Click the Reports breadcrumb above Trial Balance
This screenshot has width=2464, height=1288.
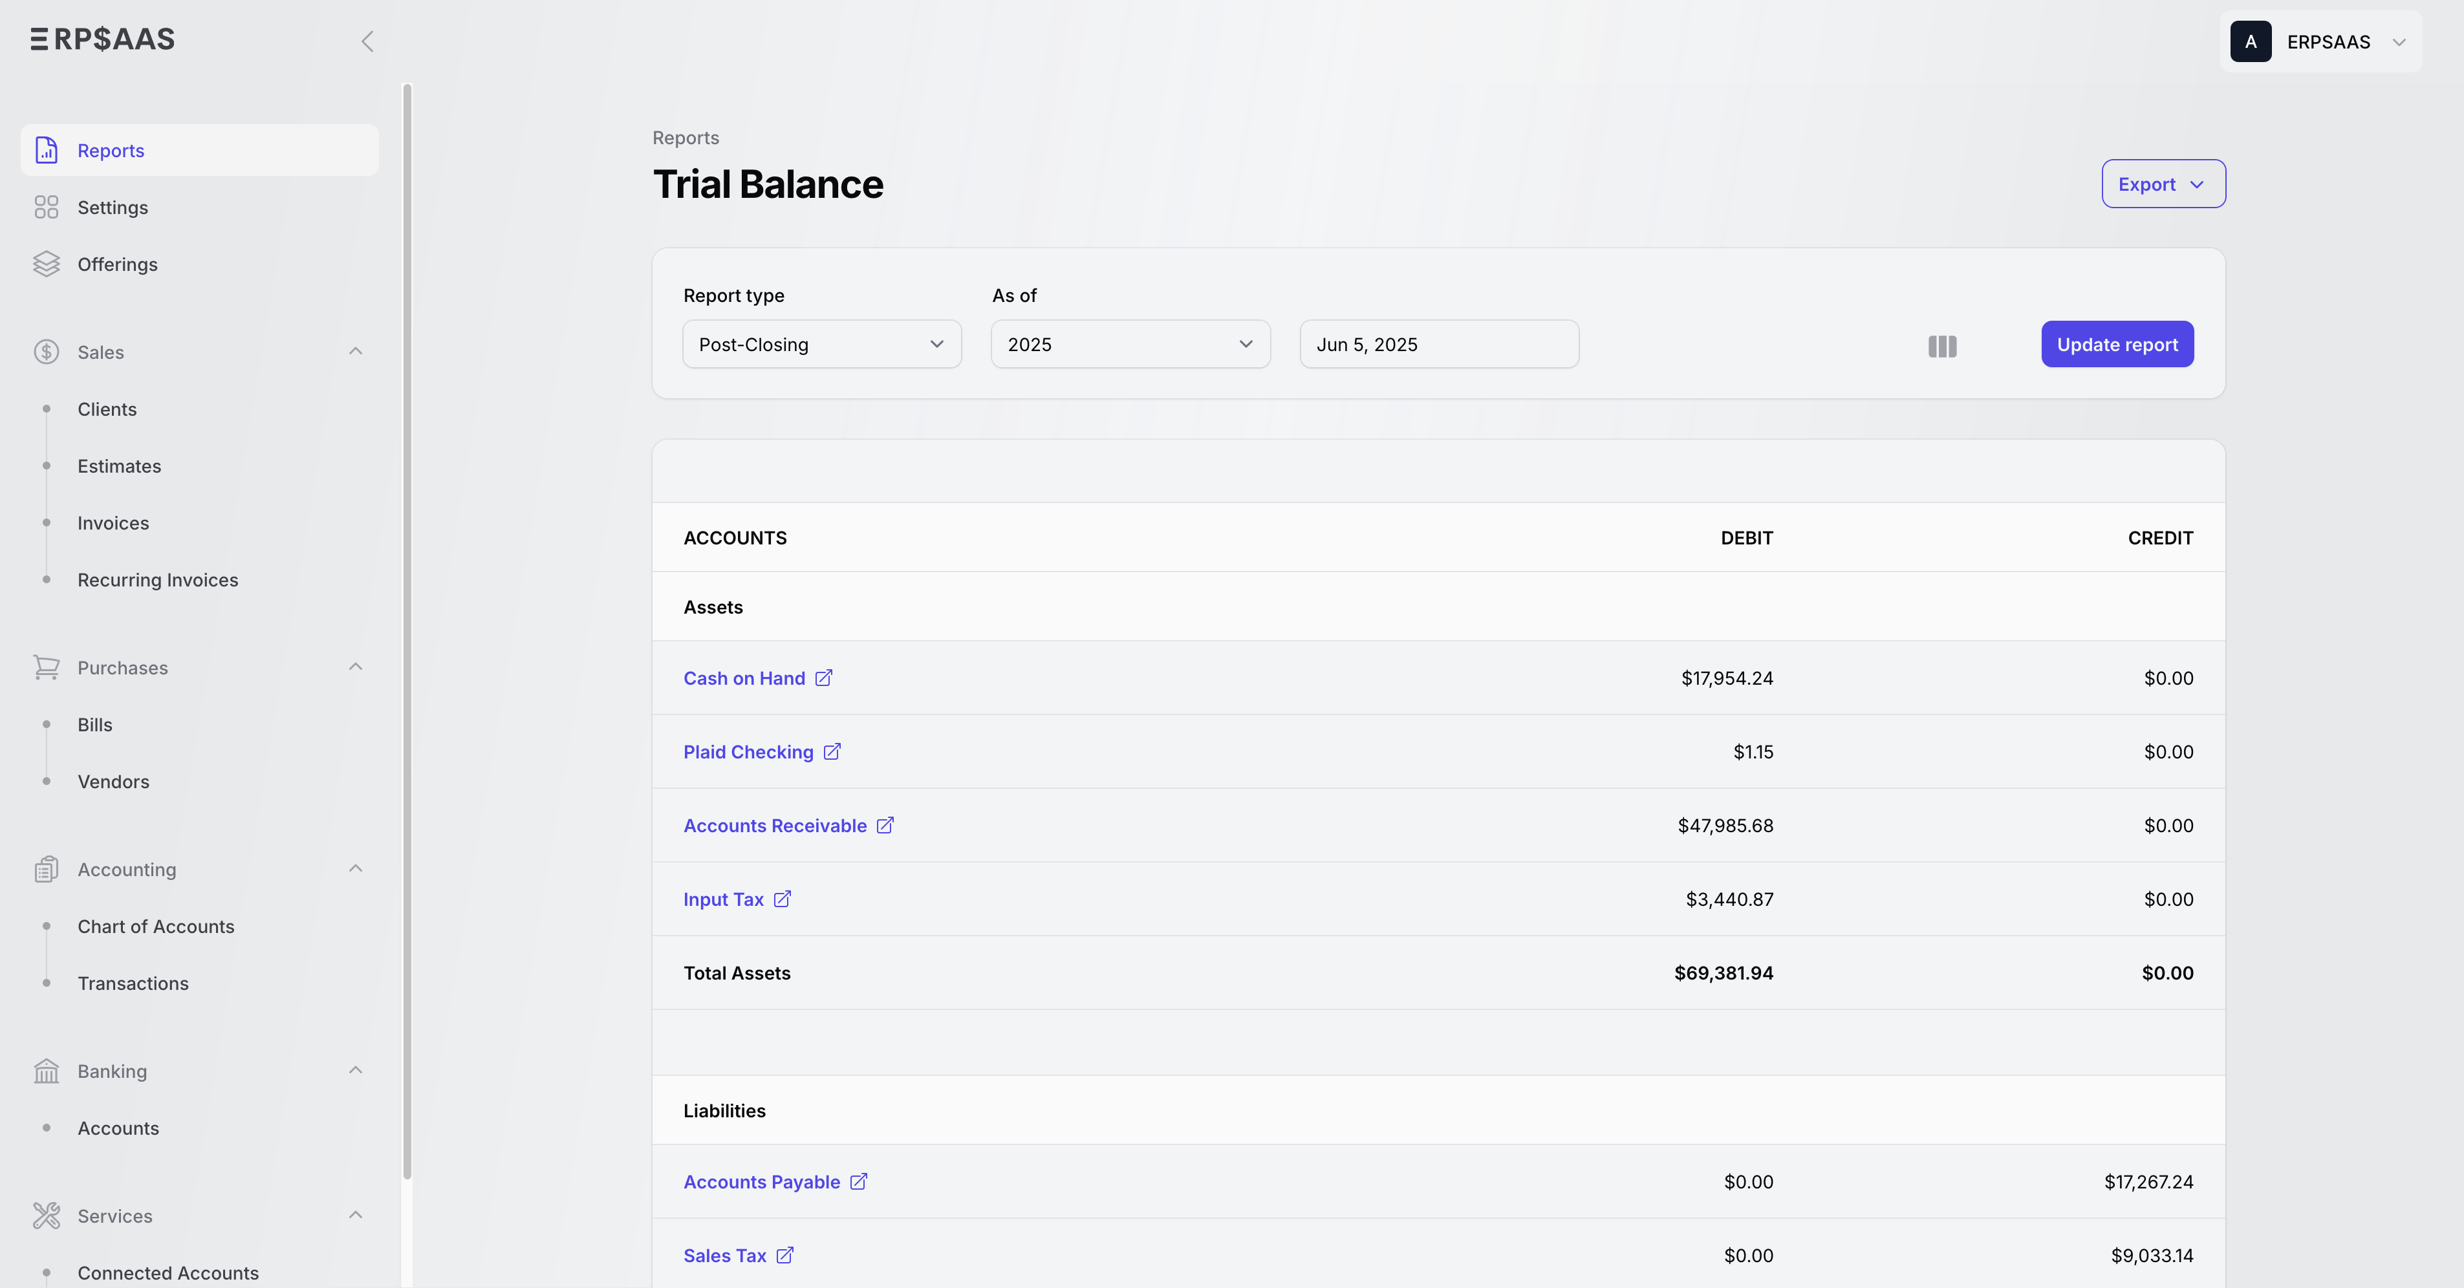pos(685,138)
